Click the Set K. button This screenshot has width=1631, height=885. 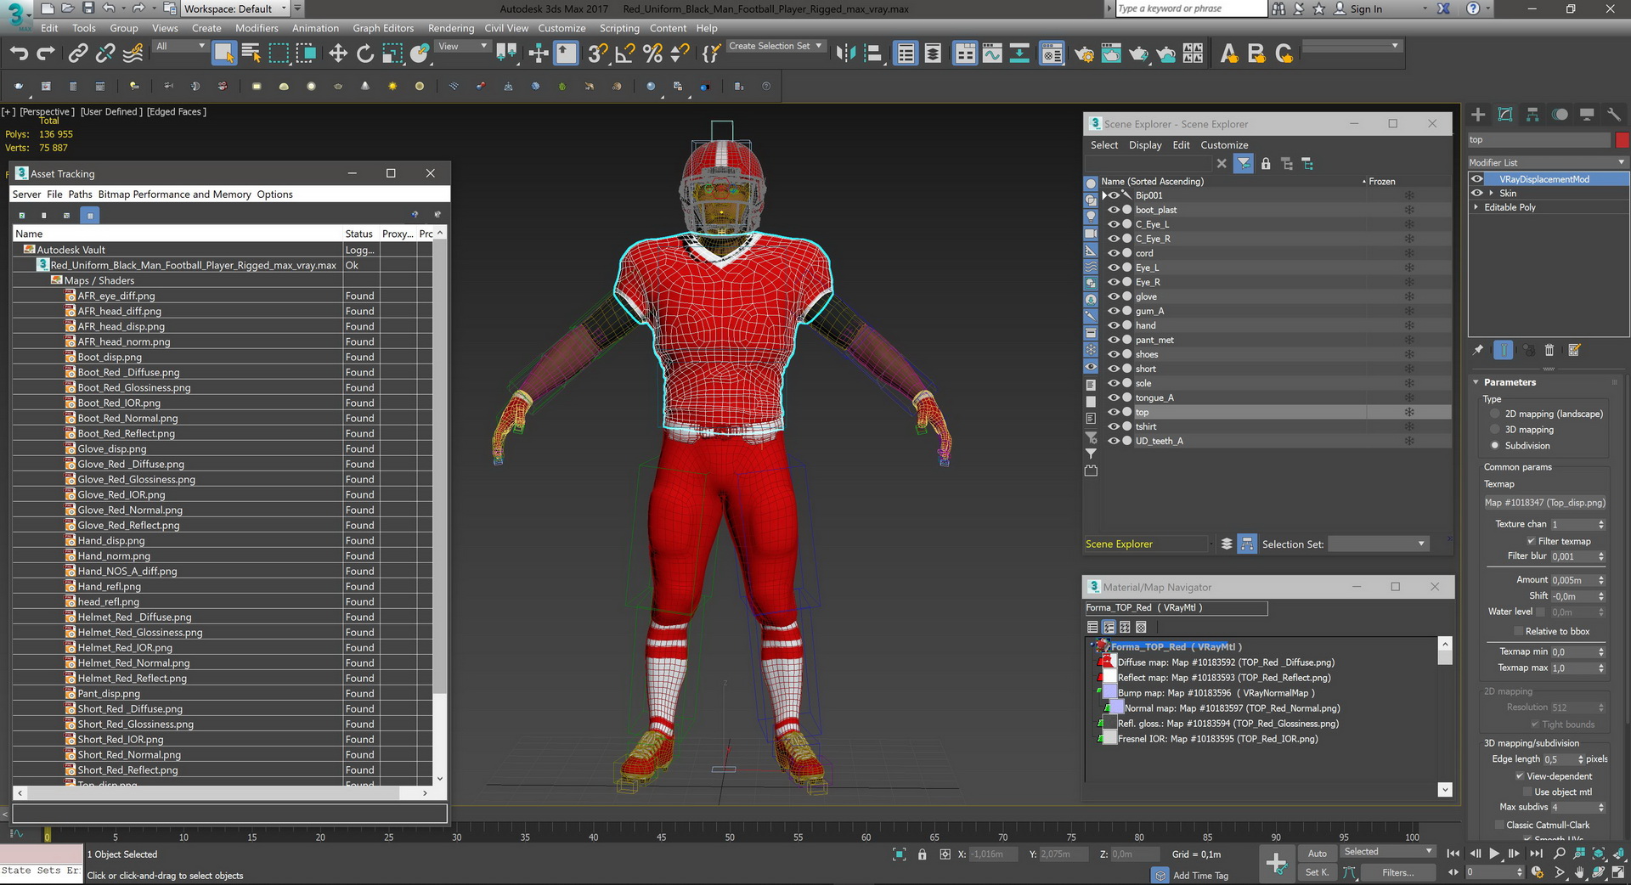tap(1317, 872)
